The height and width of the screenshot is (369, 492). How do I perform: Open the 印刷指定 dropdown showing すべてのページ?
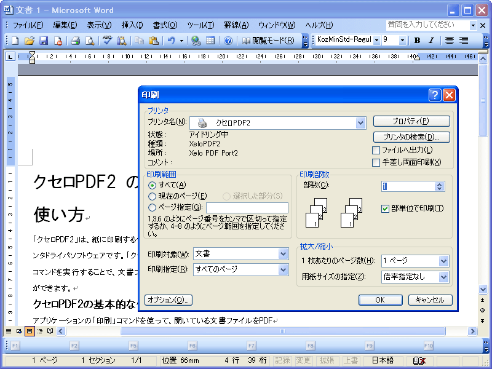(x=283, y=269)
